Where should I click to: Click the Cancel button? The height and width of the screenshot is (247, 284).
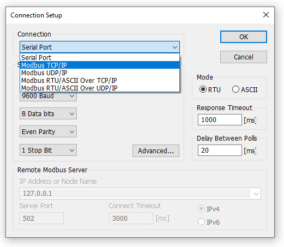tap(244, 57)
